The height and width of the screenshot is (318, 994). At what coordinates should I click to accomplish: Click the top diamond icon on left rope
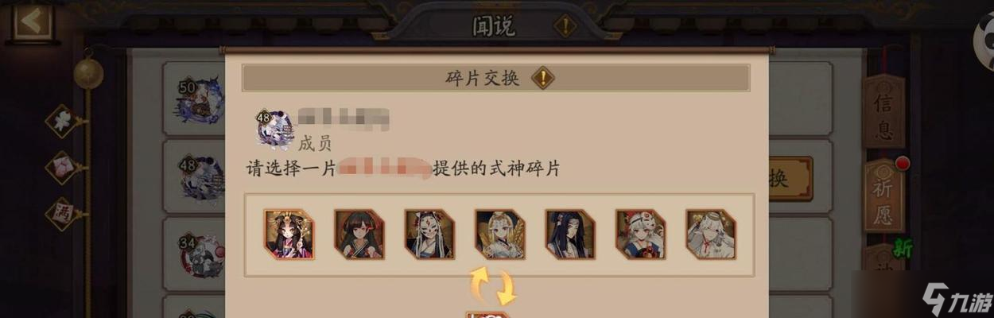coord(64,122)
